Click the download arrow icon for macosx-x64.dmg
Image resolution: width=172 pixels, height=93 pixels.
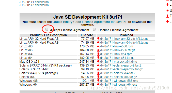coord(98,62)
